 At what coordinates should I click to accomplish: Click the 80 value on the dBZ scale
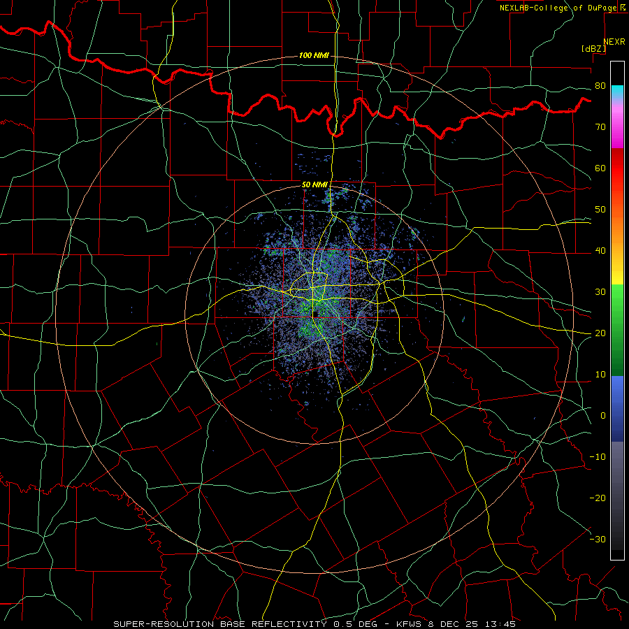[x=600, y=86]
